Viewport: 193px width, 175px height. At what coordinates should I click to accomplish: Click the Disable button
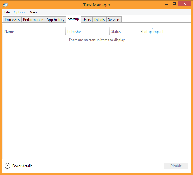tap(176, 166)
